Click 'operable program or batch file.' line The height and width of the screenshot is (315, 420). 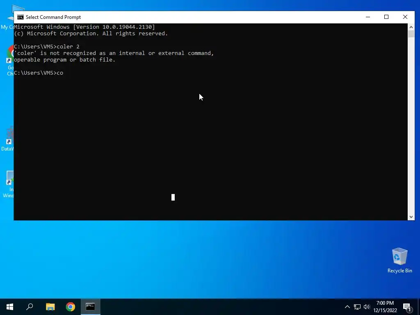pyautogui.click(x=64, y=60)
